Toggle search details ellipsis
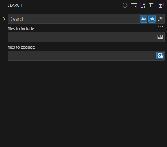Image resolution: width=167 pixels, height=147 pixels. pos(161,27)
